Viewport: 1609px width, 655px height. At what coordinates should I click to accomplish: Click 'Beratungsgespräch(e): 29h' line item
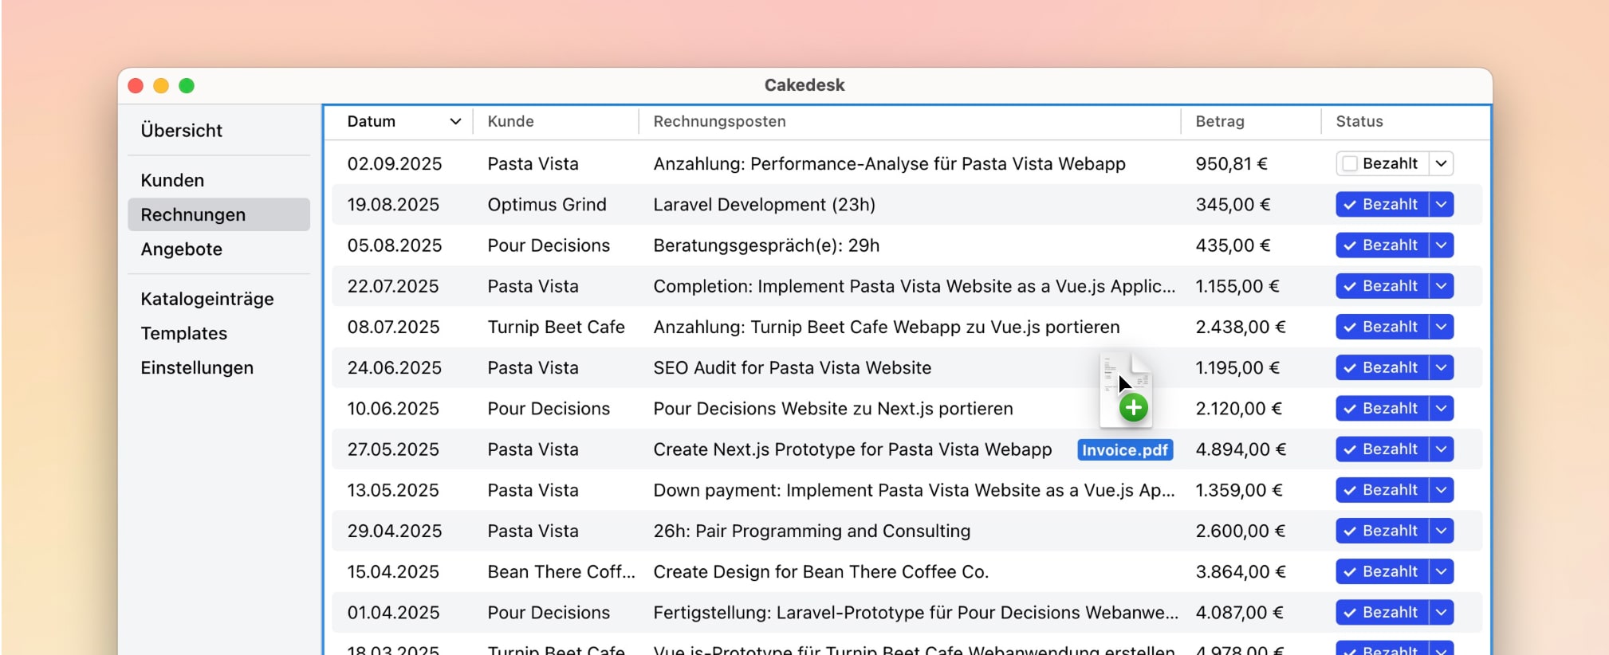(766, 245)
